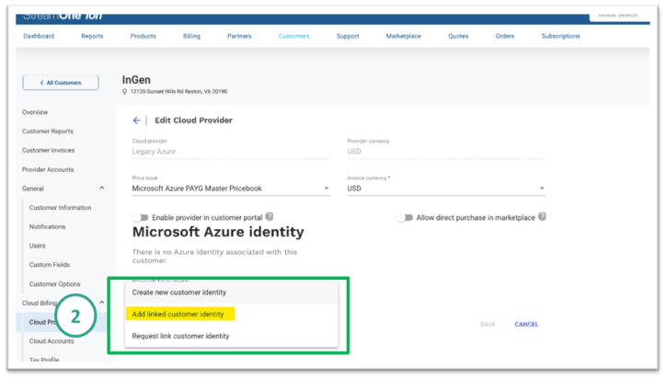
Task: Open Provider Accounts in sidebar
Action: pos(48,169)
